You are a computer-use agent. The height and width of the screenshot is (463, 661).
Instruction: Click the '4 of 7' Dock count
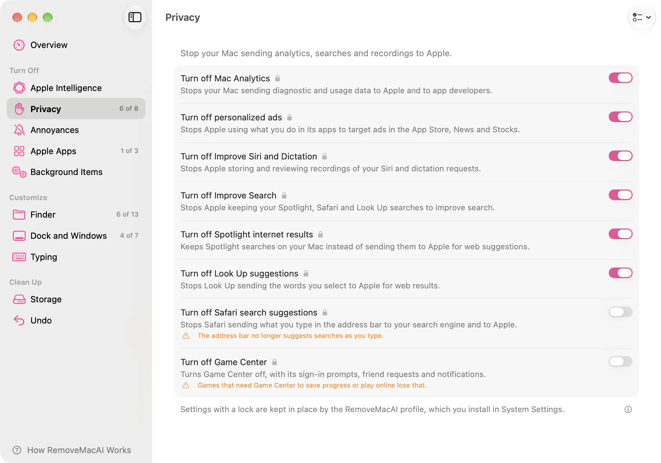click(129, 235)
